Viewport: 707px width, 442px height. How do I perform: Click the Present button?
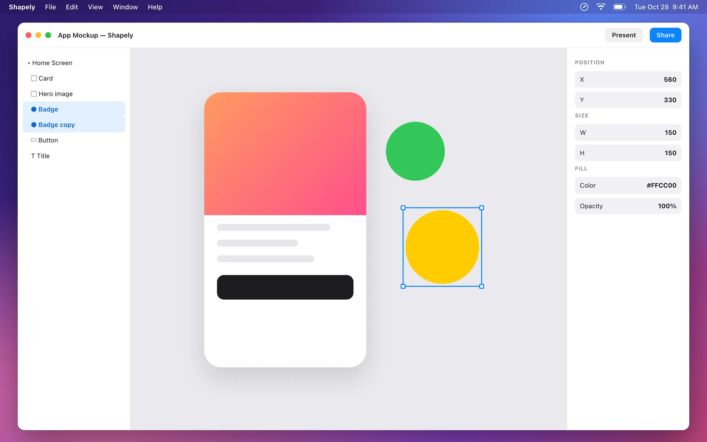point(624,35)
